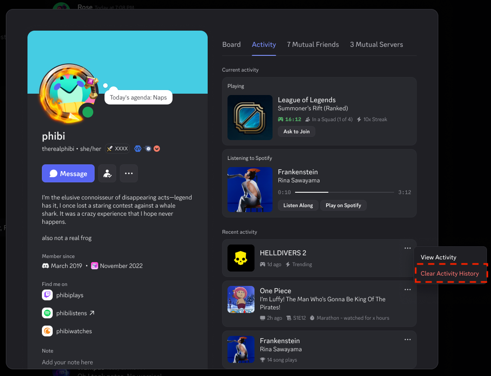Open the phibiplays Twitch connection
Image resolution: width=491 pixels, height=376 pixels.
(70, 295)
